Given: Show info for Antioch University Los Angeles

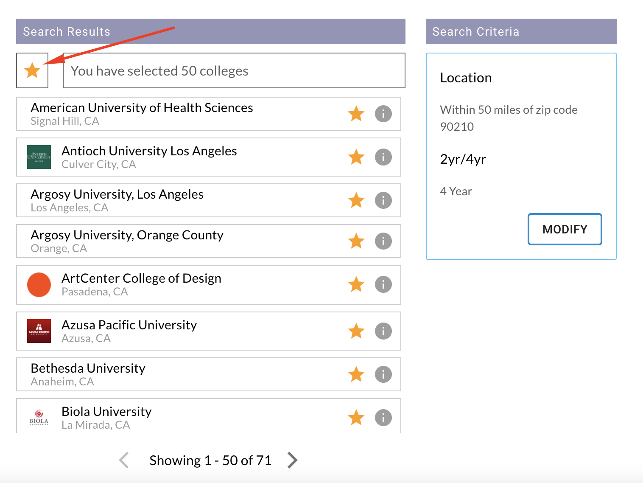Looking at the screenshot, I should [x=383, y=157].
